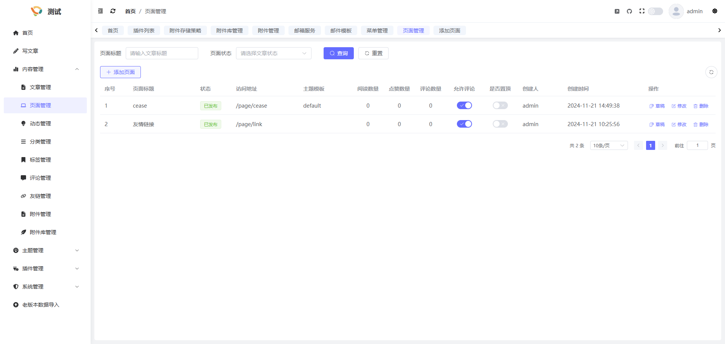Open the 页面状态 dropdown selector

click(x=273, y=53)
